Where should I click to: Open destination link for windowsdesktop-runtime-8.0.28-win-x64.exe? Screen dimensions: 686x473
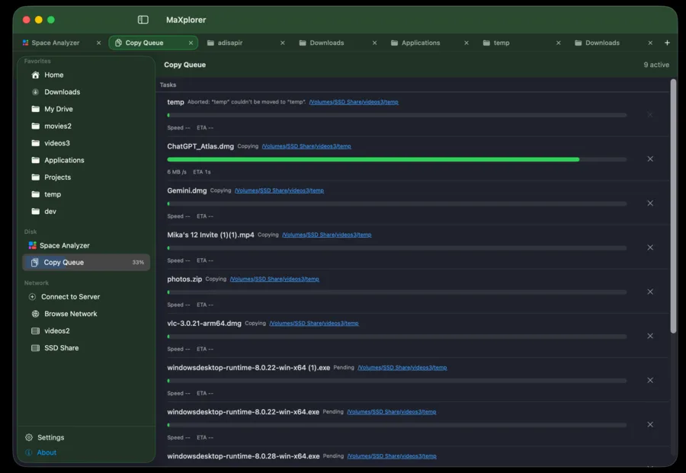click(392, 456)
